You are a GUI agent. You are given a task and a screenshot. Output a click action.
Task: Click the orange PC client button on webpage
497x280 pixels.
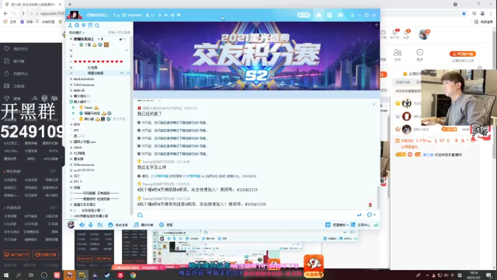(463, 54)
